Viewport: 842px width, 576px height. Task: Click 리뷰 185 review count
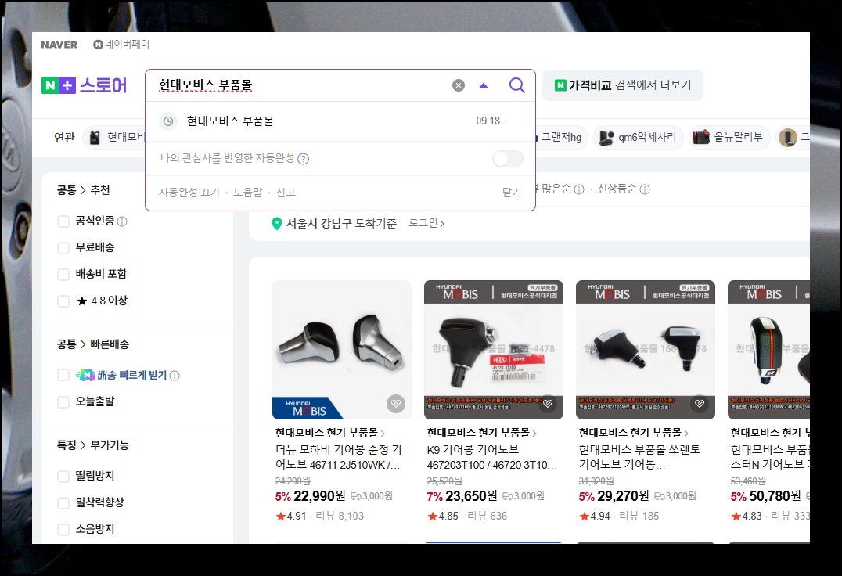pos(639,516)
